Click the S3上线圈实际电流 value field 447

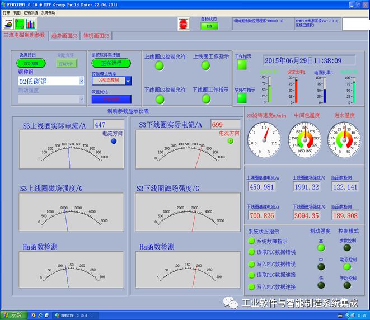coord(109,124)
